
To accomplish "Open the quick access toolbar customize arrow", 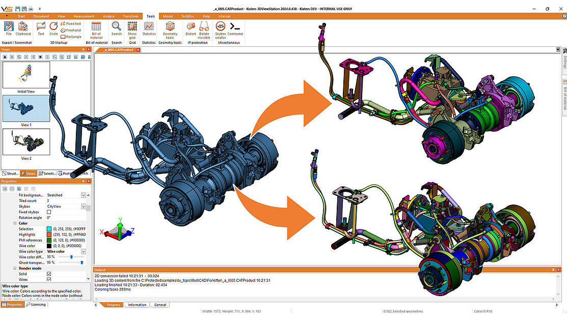I will point(40,9).
